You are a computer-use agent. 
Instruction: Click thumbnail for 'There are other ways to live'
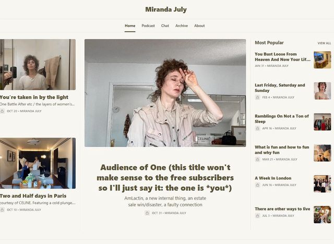[x=322, y=215]
